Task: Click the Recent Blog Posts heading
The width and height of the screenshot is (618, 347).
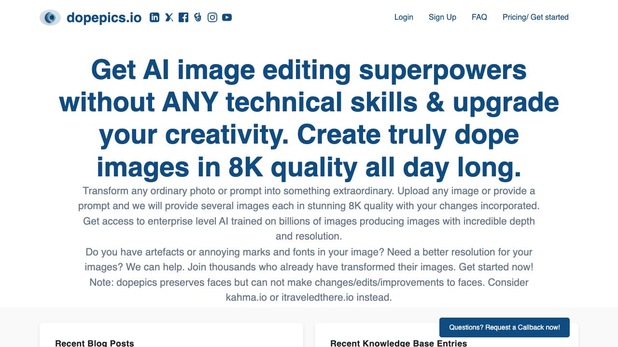Action: tap(94, 343)
